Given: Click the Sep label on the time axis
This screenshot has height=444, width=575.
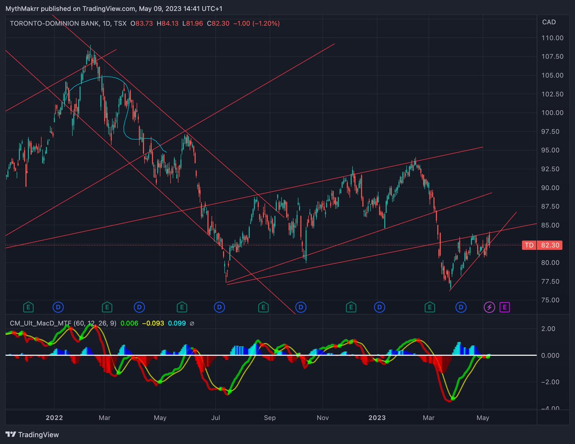Looking at the screenshot, I should [270, 418].
